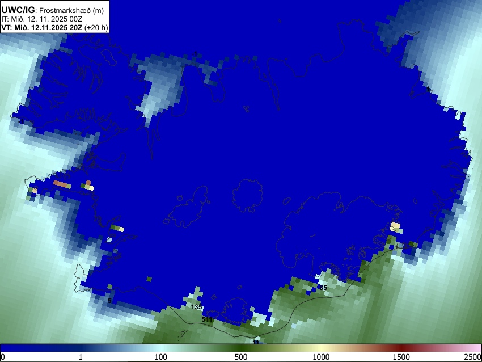The image size is (482, 362).
Task: Click the pale yellow section of the colorbar
Action: point(321,348)
